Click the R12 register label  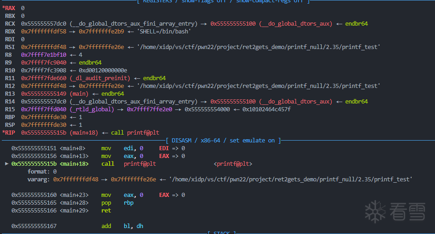click(x=10, y=86)
